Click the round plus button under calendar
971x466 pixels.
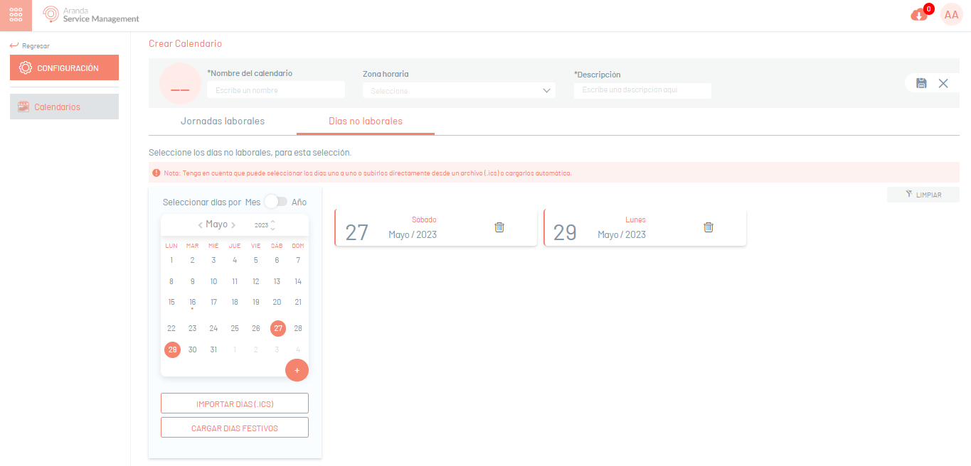point(297,370)
